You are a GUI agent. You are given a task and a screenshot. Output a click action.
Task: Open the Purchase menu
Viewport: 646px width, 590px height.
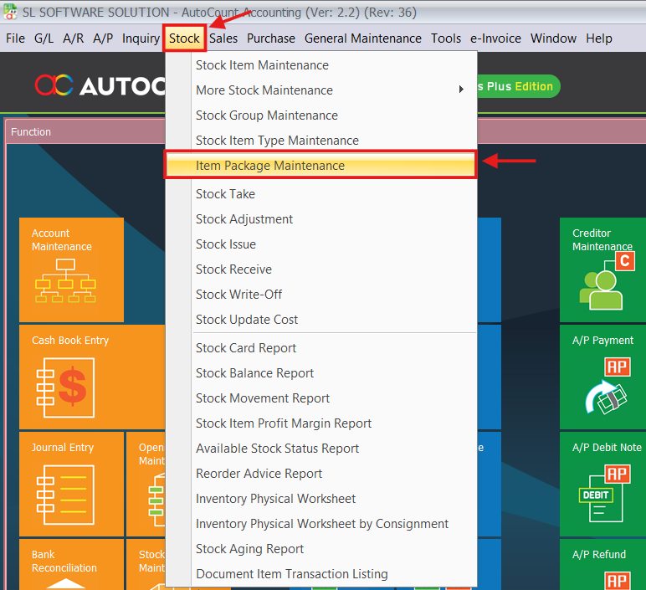[271, 38]
